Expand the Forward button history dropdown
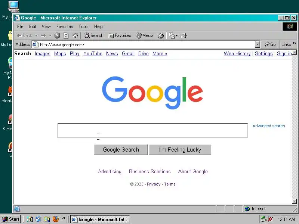This screenshot has width=299, height=224. pyautogui.click(x=50, y=35)
